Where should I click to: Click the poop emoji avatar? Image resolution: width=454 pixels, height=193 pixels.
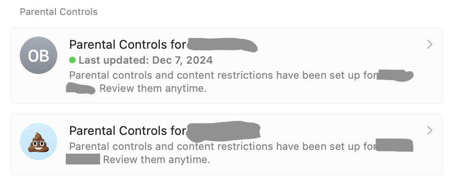point(39,141)
